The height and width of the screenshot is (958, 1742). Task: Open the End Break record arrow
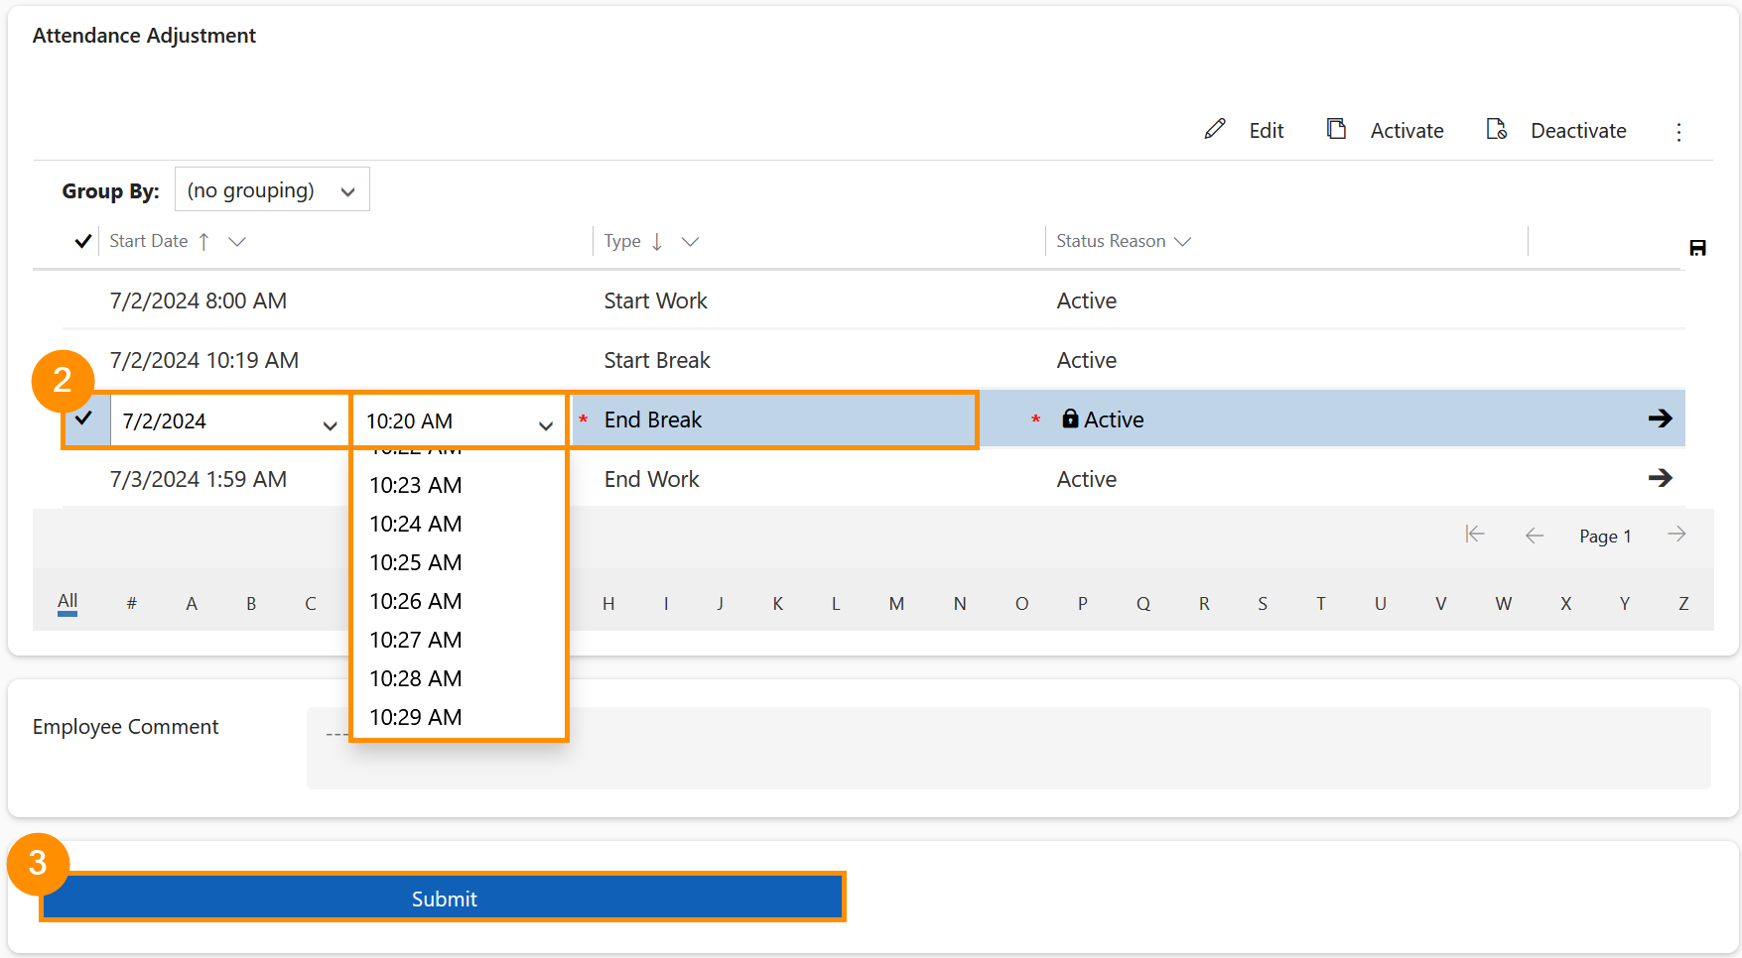[1661, 419]
